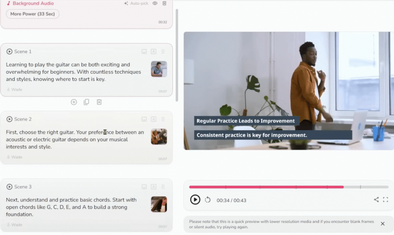Duplicate Scene 1 with copy icon

pyautogui.click(x=87, y=102)
